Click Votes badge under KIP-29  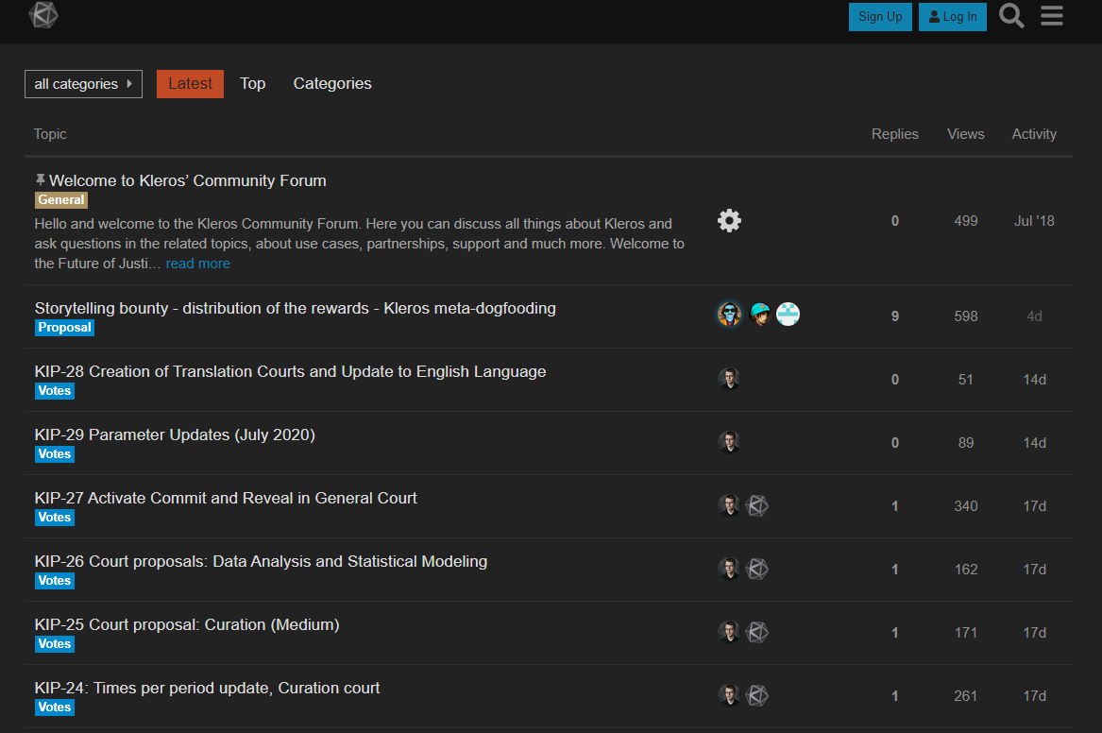[55, 454]
